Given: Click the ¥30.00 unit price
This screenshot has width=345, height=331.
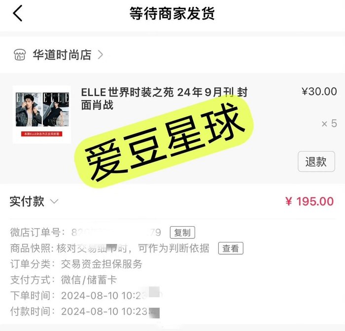Looking at the screenshot, I should coord(319,92).
